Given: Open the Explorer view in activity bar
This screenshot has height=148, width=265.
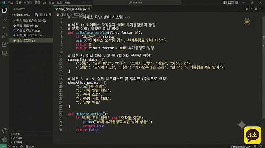Looking at the screenshot, I should pyautogui.click(x=5, y=10).
